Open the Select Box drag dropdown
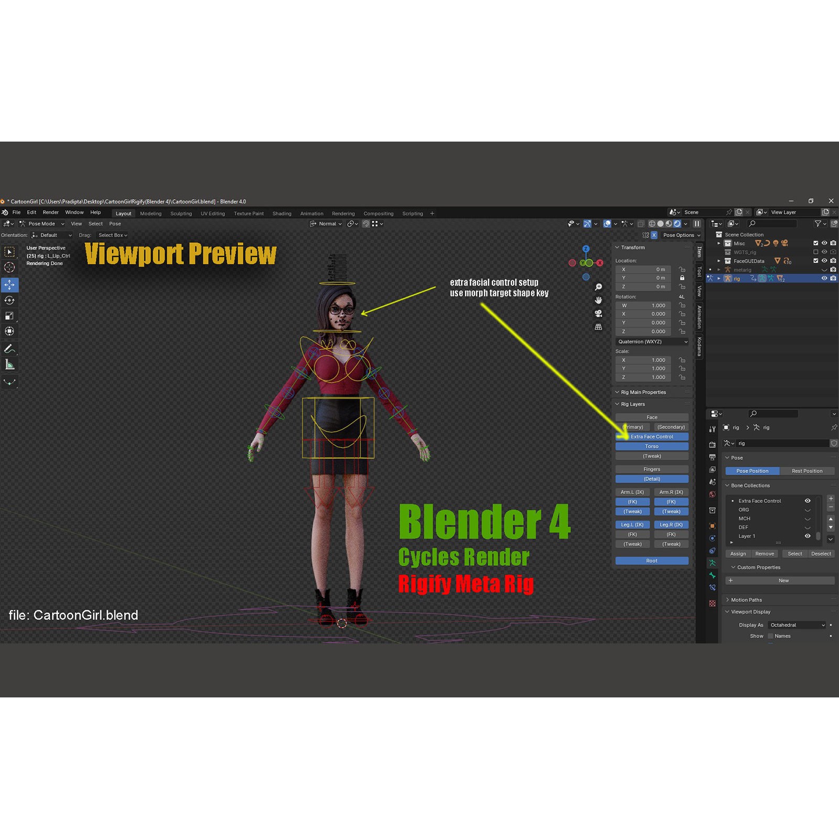 [113, 235]
